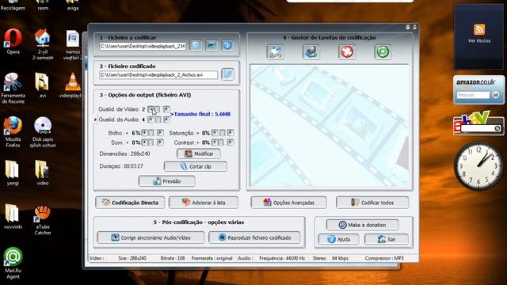Lower Saturação using its left arrow
507x285 pixels.
215,133
